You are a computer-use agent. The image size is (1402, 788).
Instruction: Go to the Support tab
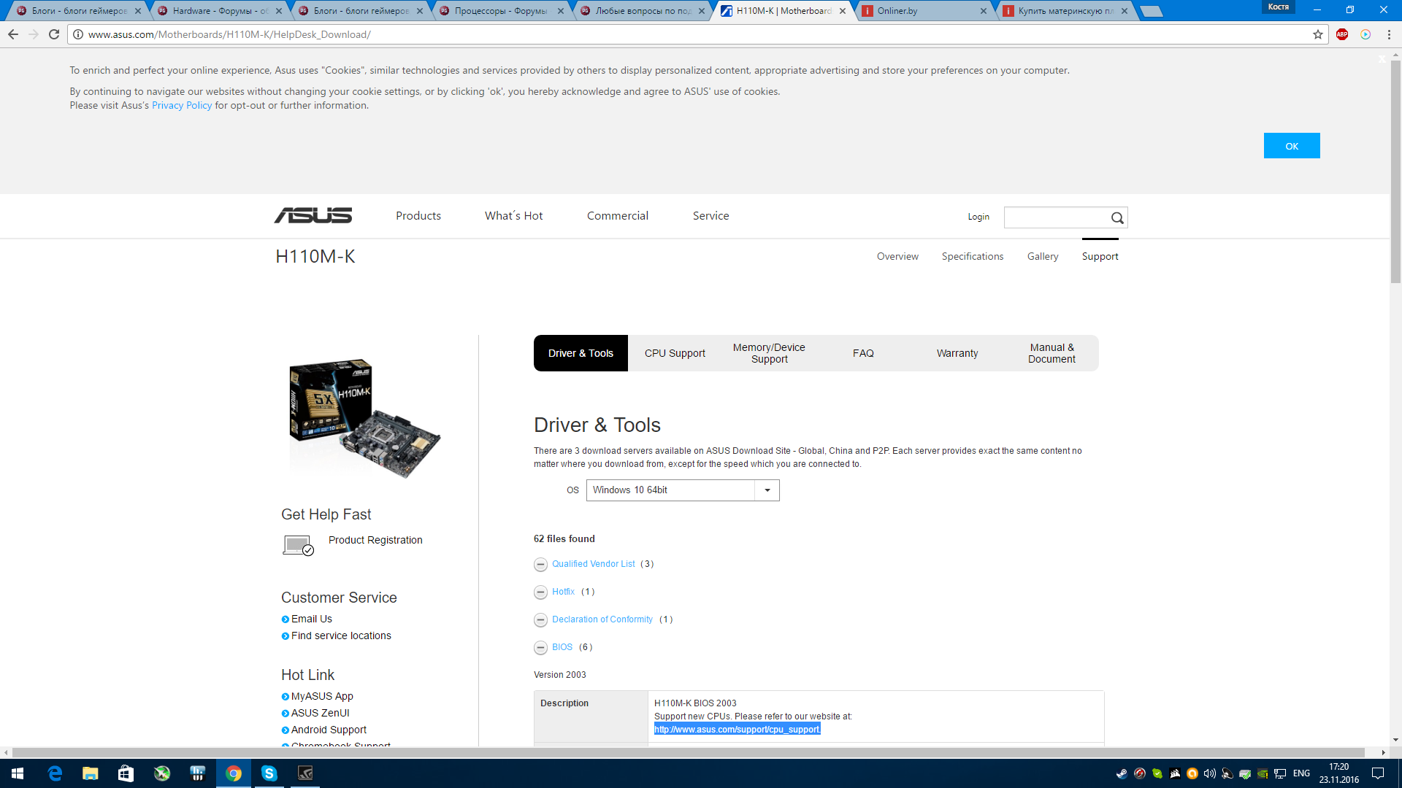click(1100, 256)
